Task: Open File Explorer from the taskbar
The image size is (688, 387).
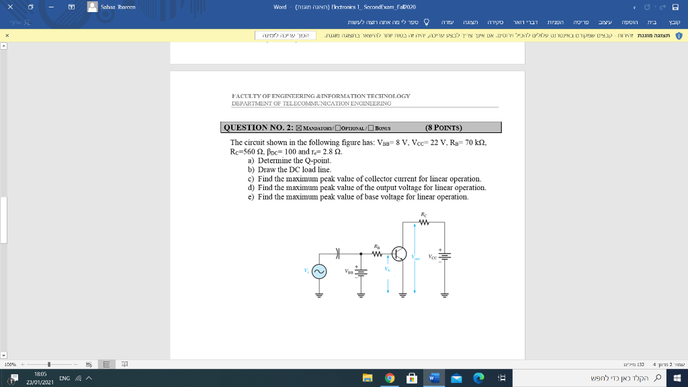Action: pyautogui.click(x=368, y=378)
